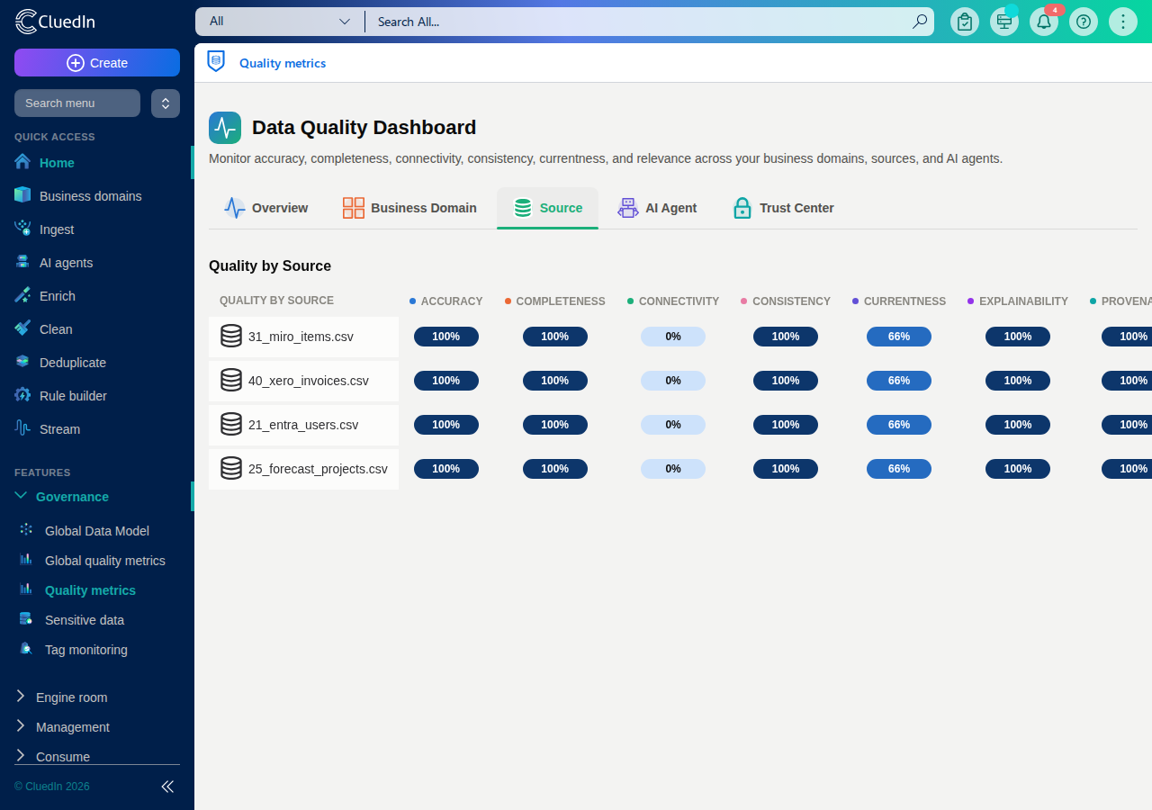Click the Clean sidebar icon
This screenshot has width=1152, height=810.
click(x=22, y=328)
